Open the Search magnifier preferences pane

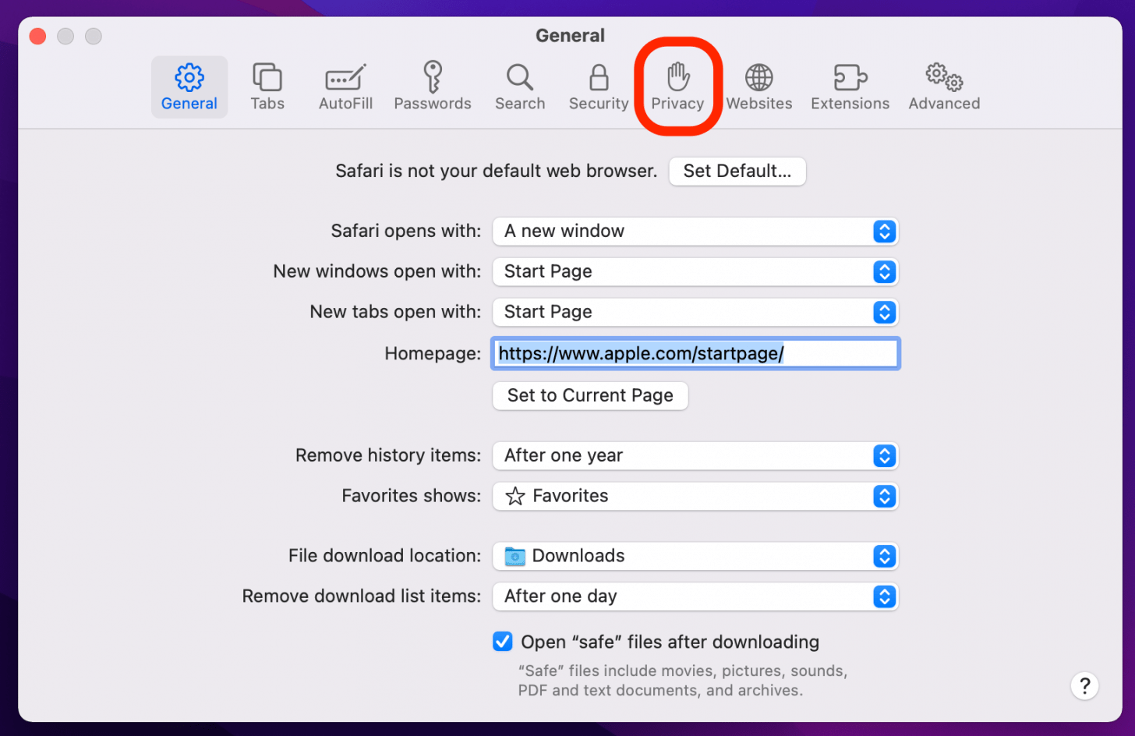tap(520, 87)
